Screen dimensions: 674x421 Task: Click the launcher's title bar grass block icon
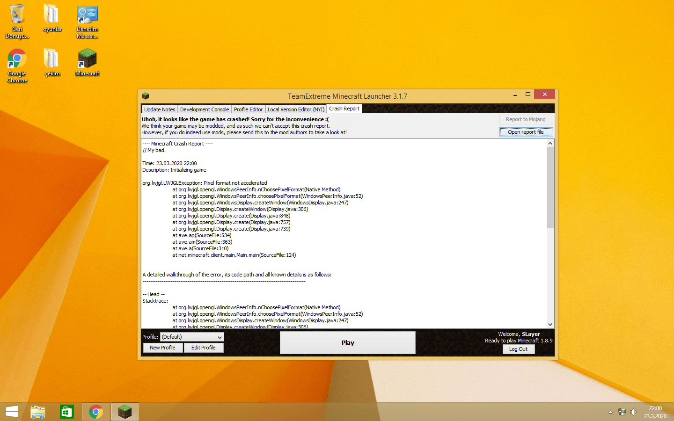tap(146, 96)
